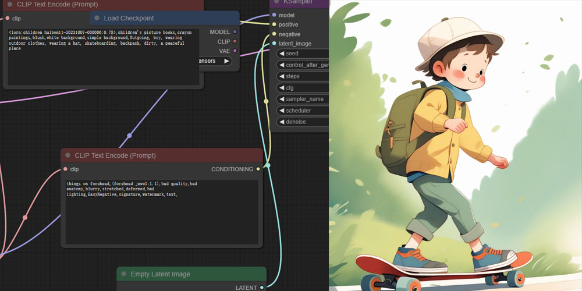Click the positive input socket on KSampler
This screenshot has width=582, height=291.
(274, 24)
